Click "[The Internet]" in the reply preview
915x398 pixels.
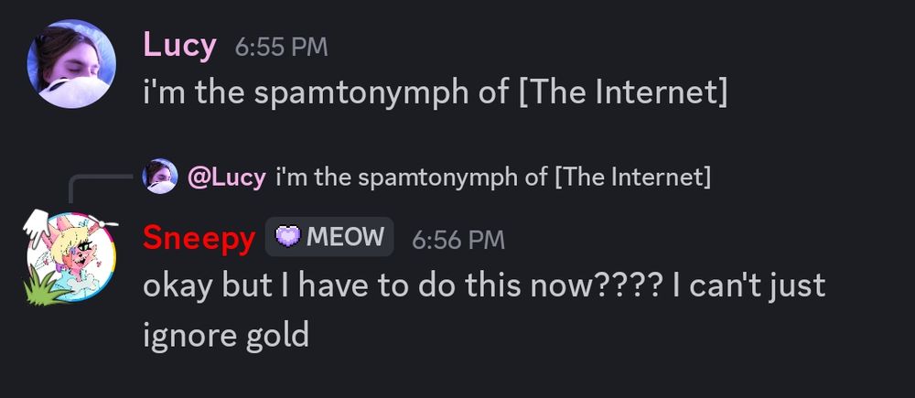[632, 177]
